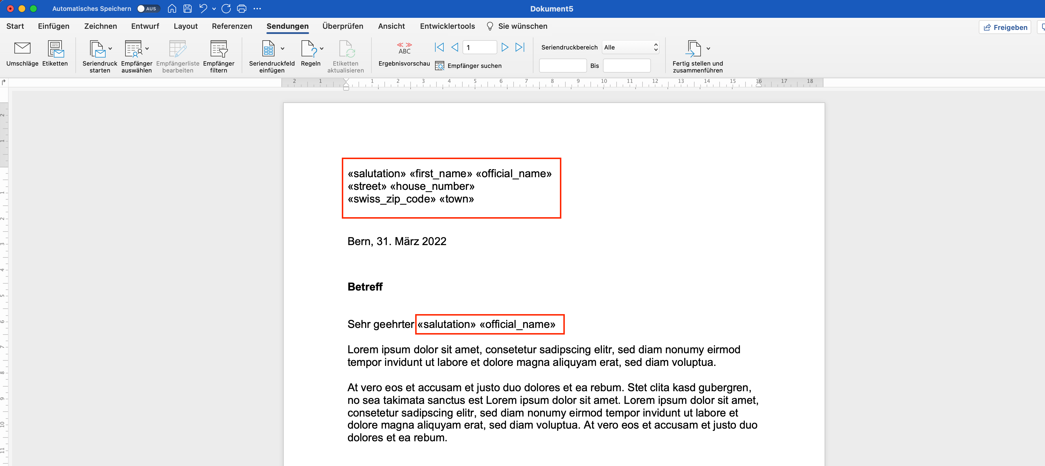1045x466 pixels.
Task: Expand Seriendruckfeld einfügen dropdown arrow
Action: tap(282, 49)
